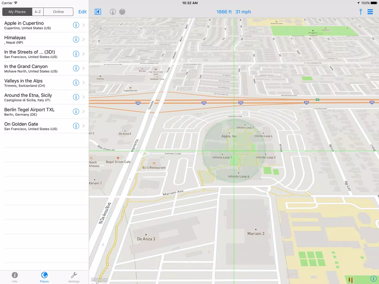379x284 pixels.
Task: Select In the Streets of ... (3D!)
Action: [44, 54]
